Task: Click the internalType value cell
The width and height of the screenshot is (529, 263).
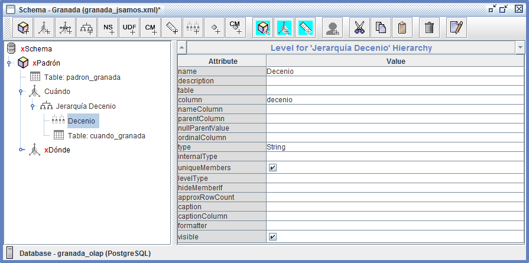Action: [x=395, y=157]
